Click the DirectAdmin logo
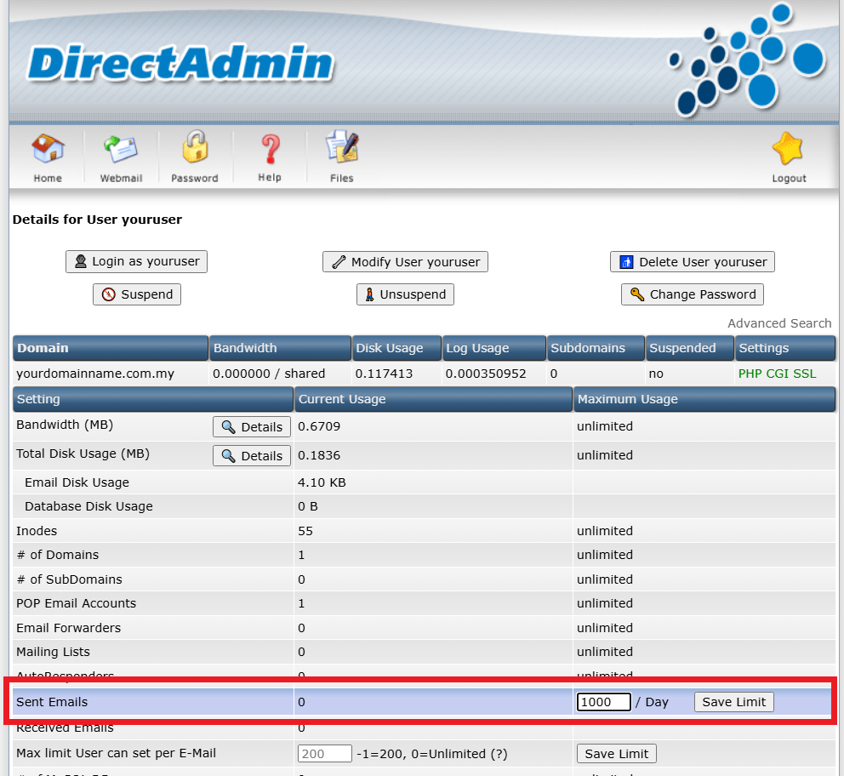Image resolution: width=844 pixels, height=776 pixels. click(x=181, y=64)
